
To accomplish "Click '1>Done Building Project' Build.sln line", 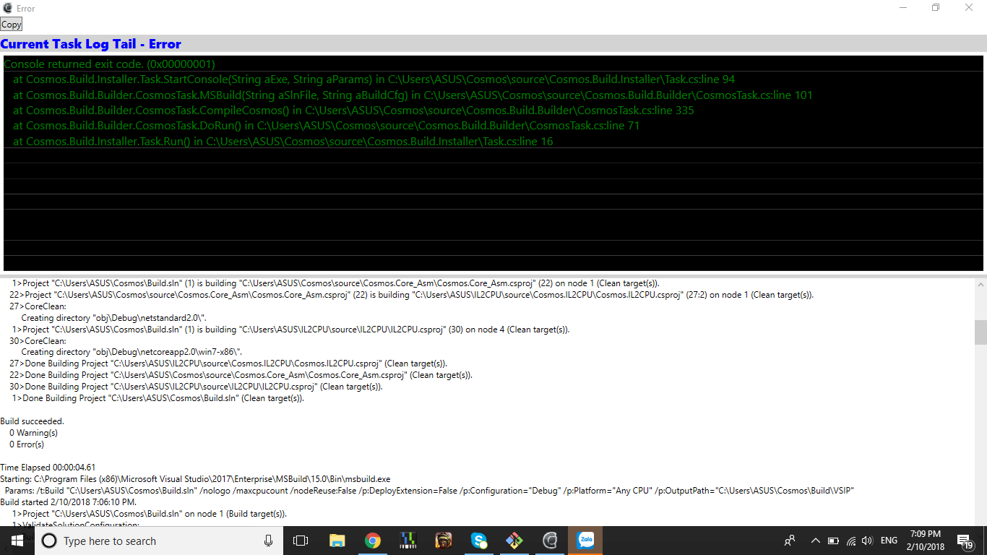I will (x=158, y=398).
